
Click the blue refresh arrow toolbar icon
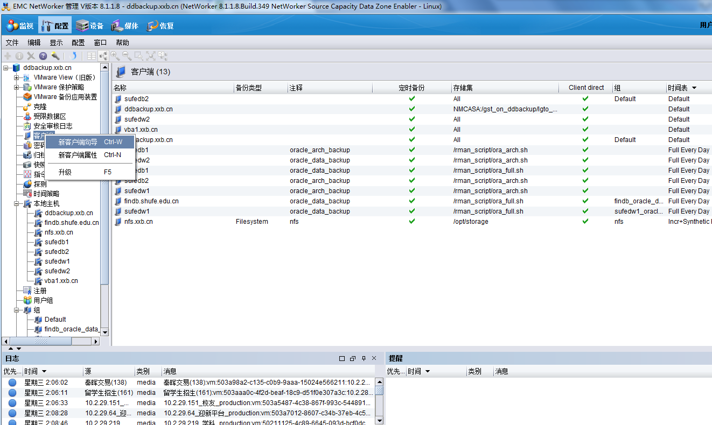[x=73, y=55]
